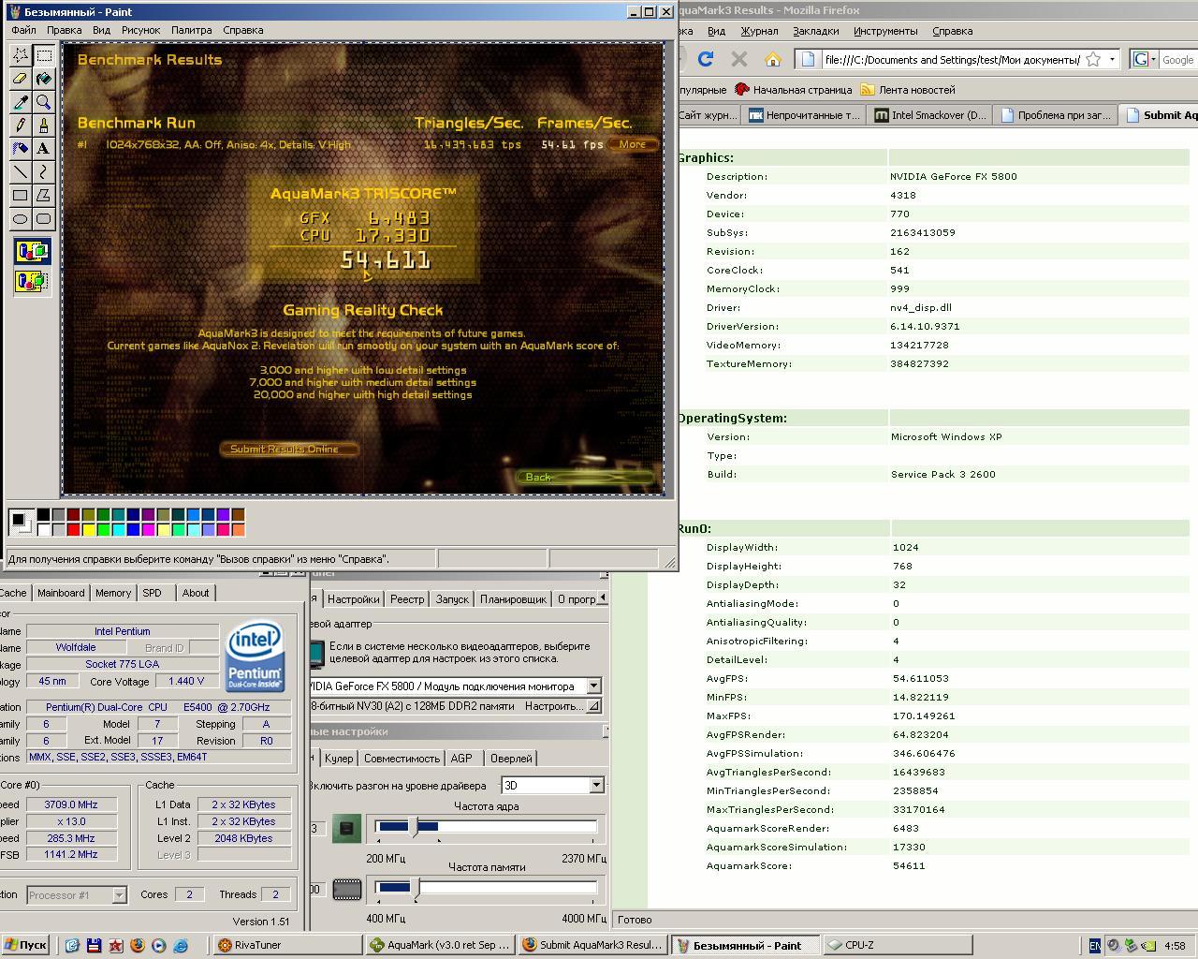Choose the straight Line tool
This screenshot has height=959, width=1198.
(21, 172)
